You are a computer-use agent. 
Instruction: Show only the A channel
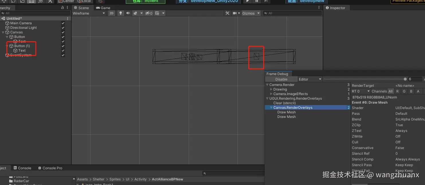[418, 91]
